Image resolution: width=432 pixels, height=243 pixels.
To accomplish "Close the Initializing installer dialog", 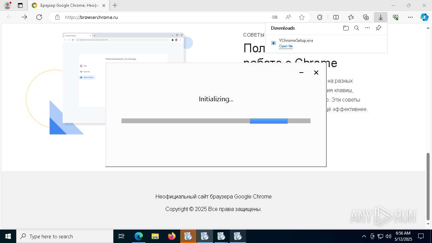I will coord(316,73).
